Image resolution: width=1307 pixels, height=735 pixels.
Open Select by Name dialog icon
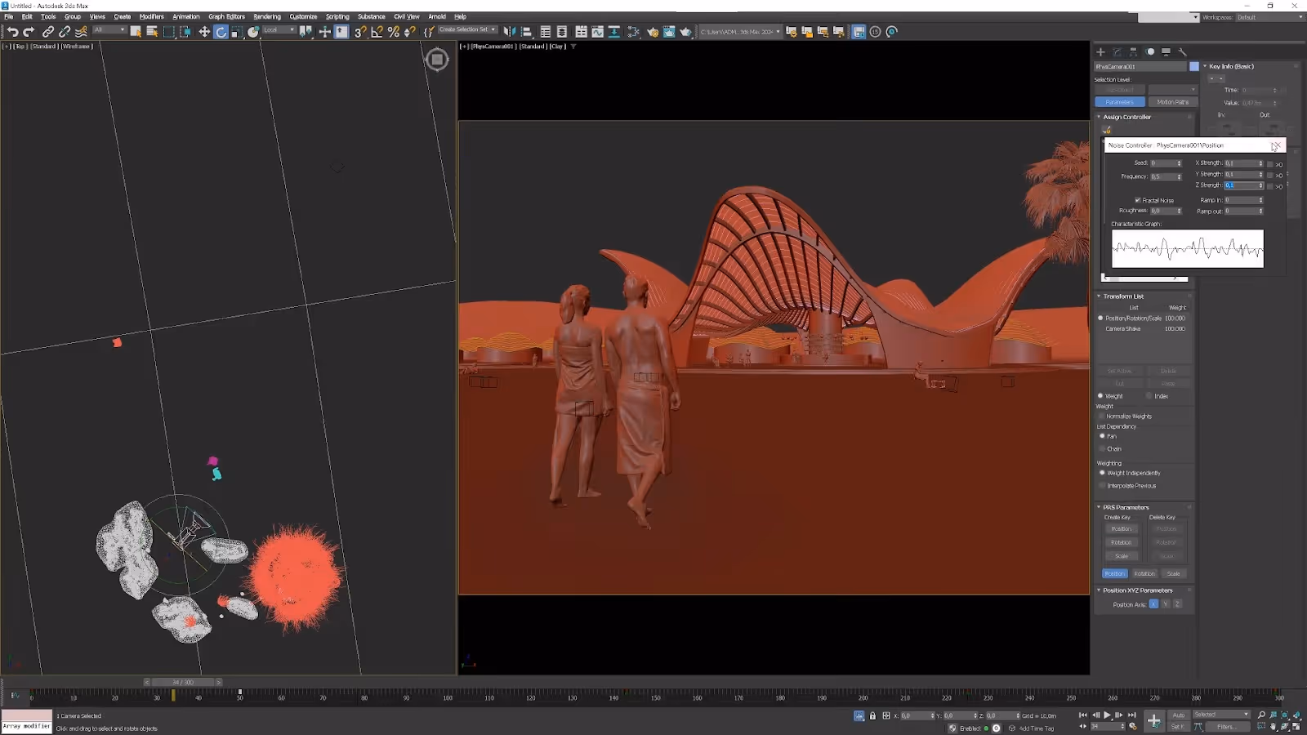[152, 32]
